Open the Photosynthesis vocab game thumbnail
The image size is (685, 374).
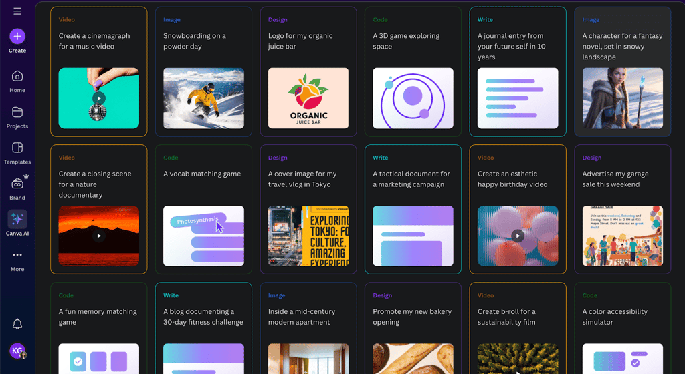click(x=203, y=236)
